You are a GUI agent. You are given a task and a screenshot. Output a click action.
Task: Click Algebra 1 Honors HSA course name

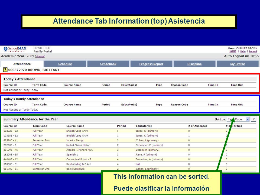(79, 150)
